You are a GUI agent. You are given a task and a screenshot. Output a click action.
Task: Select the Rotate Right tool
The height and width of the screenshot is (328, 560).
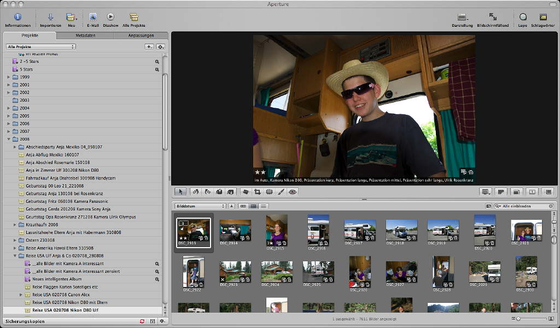[207, 192]
